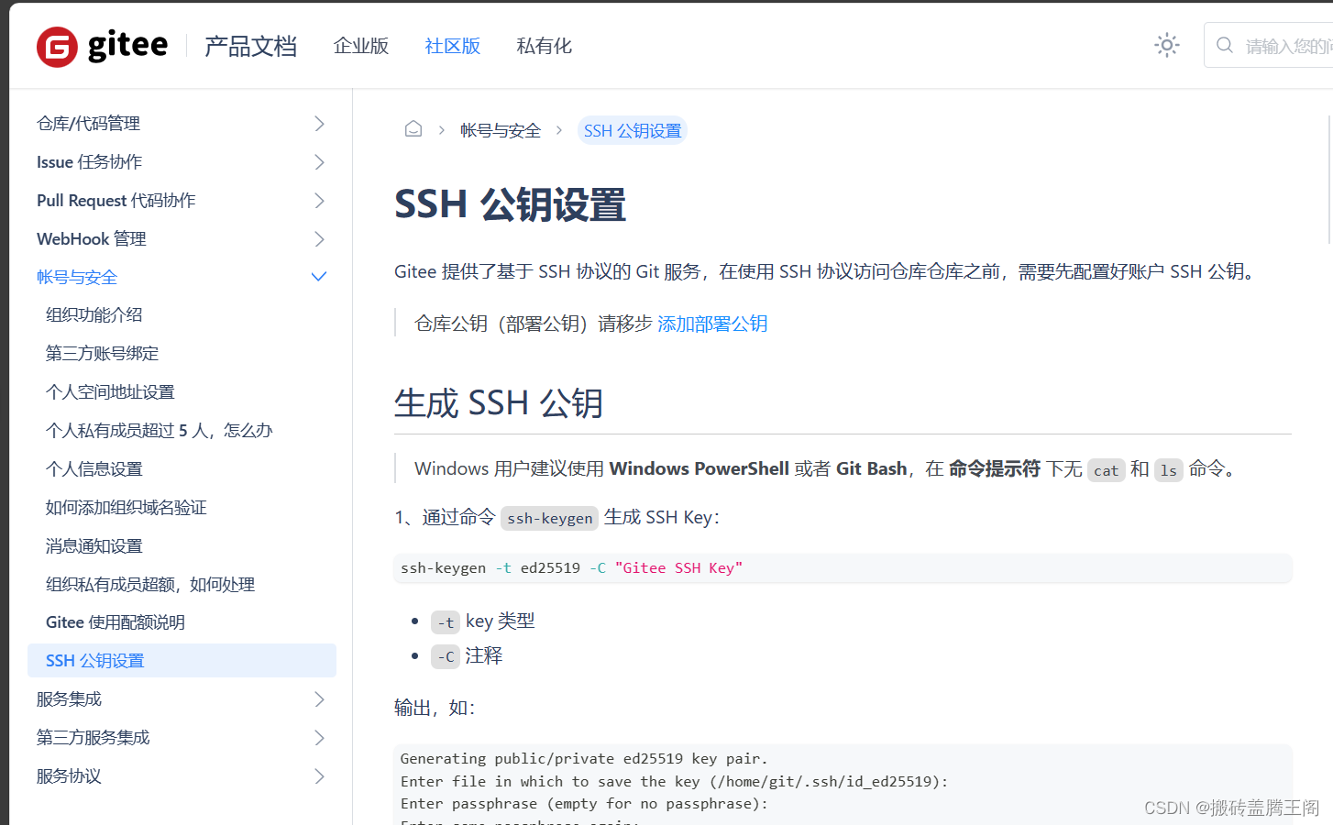Open 如何添加组织域名验证 page
This screenshot has width=1333, height=825.
[x=127, y=507]
